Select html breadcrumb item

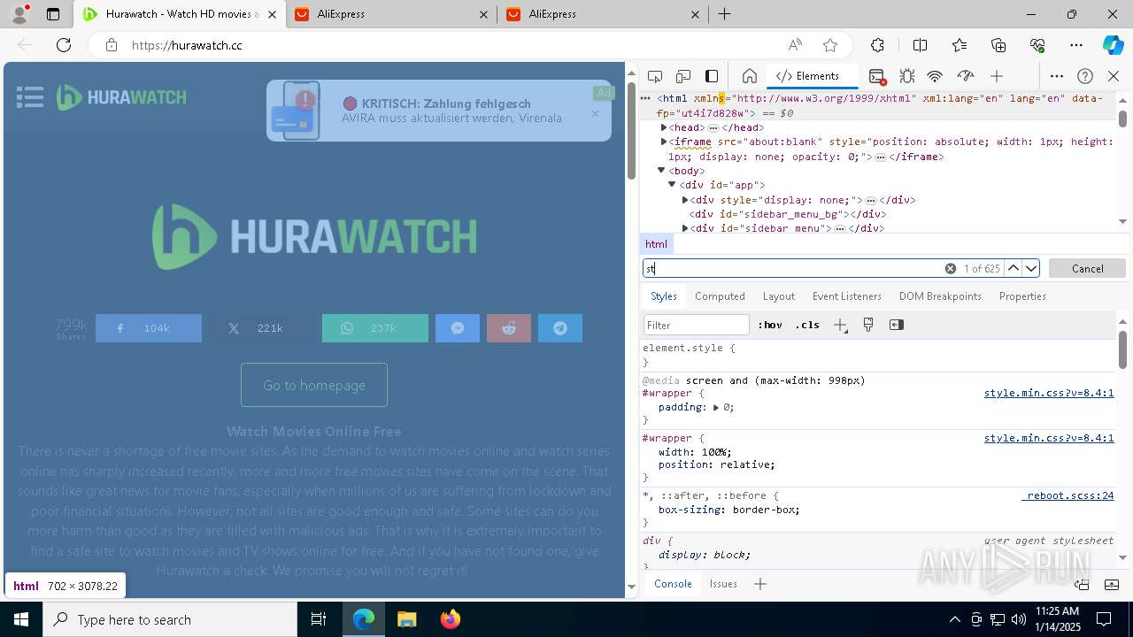(x=656, y=244)
